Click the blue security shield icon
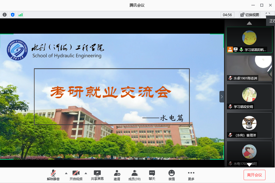 [12, 15]
